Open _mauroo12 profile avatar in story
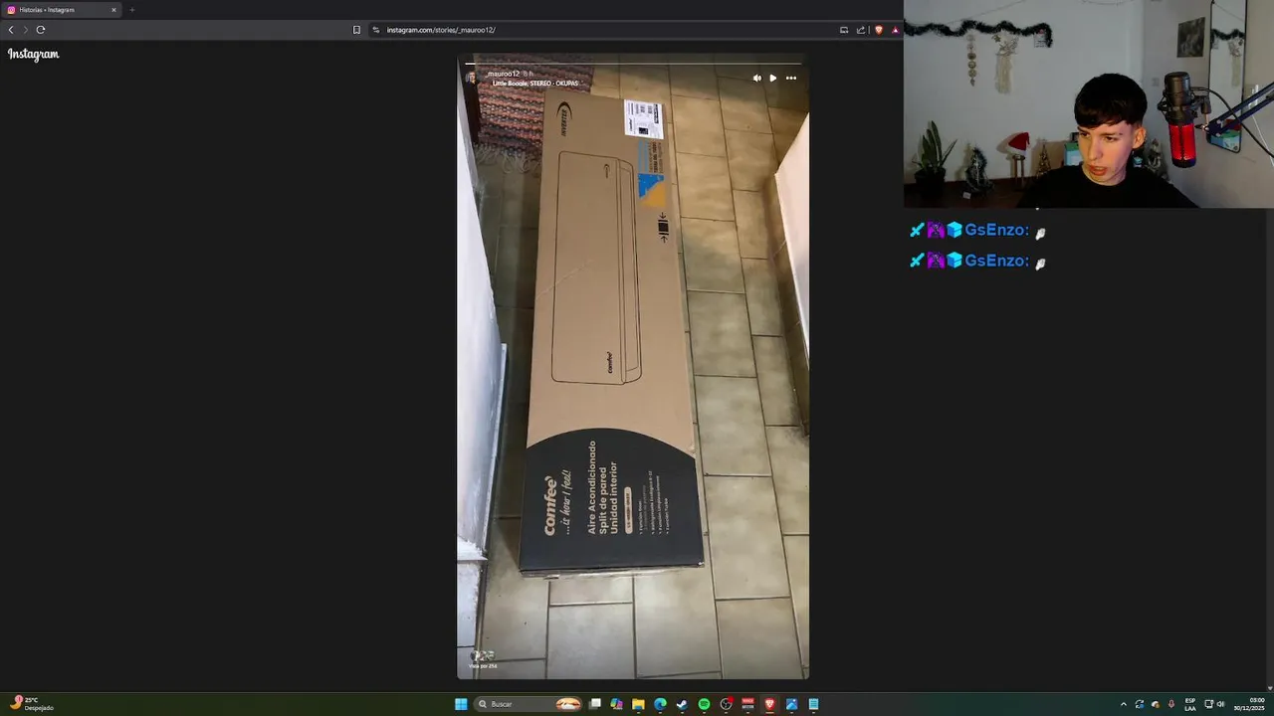1274x716 pixels. click(x=472, y=78)
